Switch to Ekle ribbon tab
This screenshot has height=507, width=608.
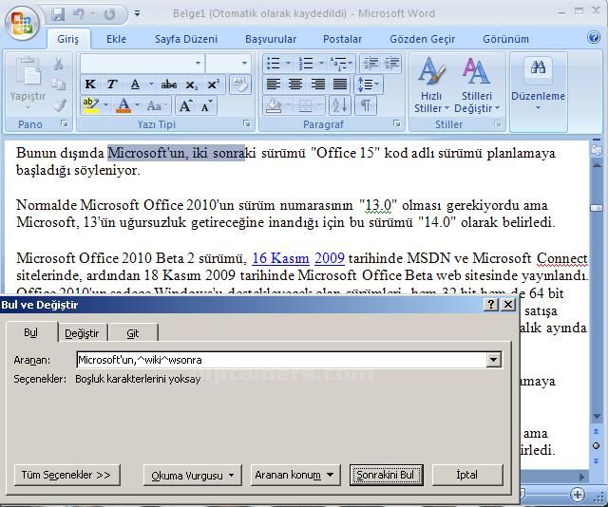coord(116,39)
